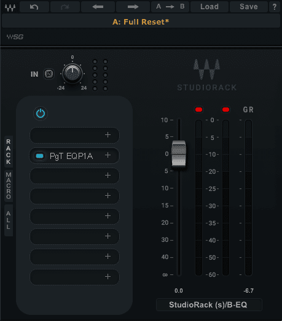
Task: Copy setup A to B
Action: pyautogui.click(x=170, y=7)
